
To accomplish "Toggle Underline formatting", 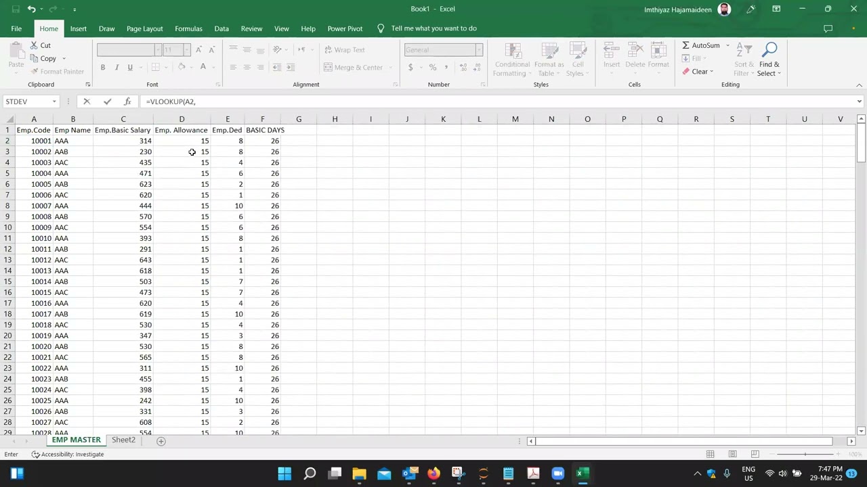I will (x=130, y=67).
